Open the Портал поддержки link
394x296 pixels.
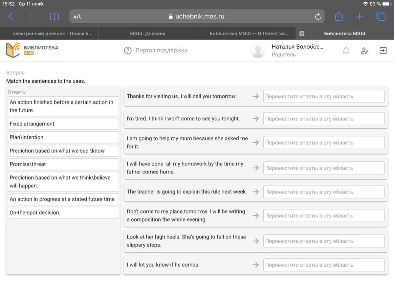161,50
